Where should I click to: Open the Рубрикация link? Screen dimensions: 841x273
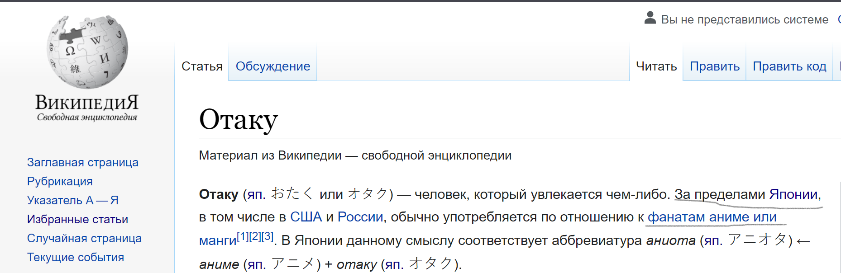coord(60,181)
